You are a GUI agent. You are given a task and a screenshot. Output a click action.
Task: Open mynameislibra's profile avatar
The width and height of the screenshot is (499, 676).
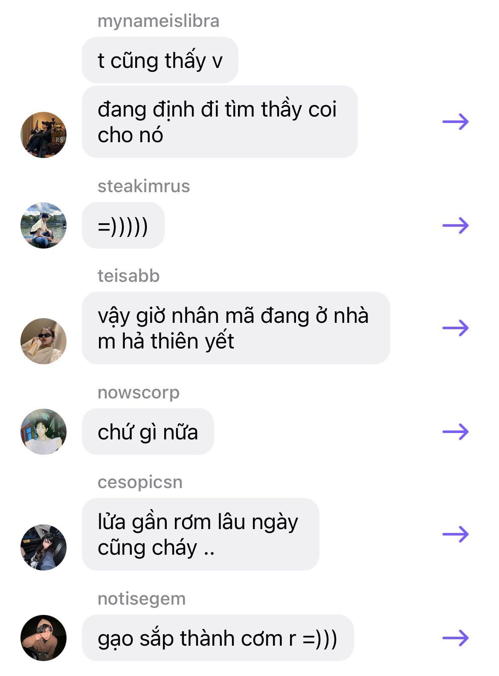click(44, 135)
